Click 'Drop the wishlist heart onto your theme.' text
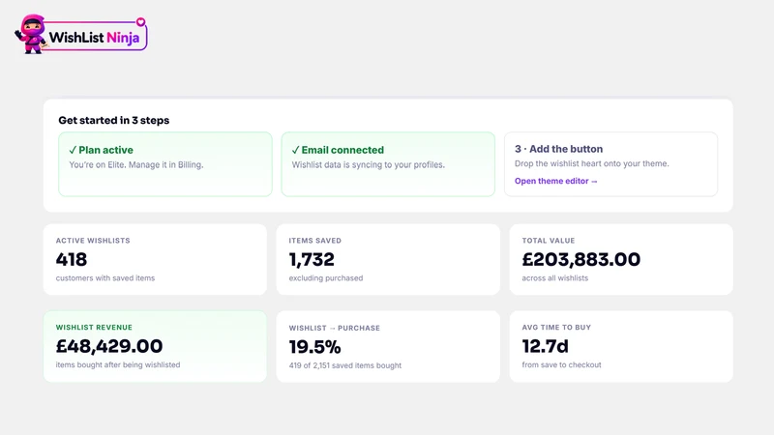Image resolution: width=774 pixels, height=435 pixels. coord(592,163)
